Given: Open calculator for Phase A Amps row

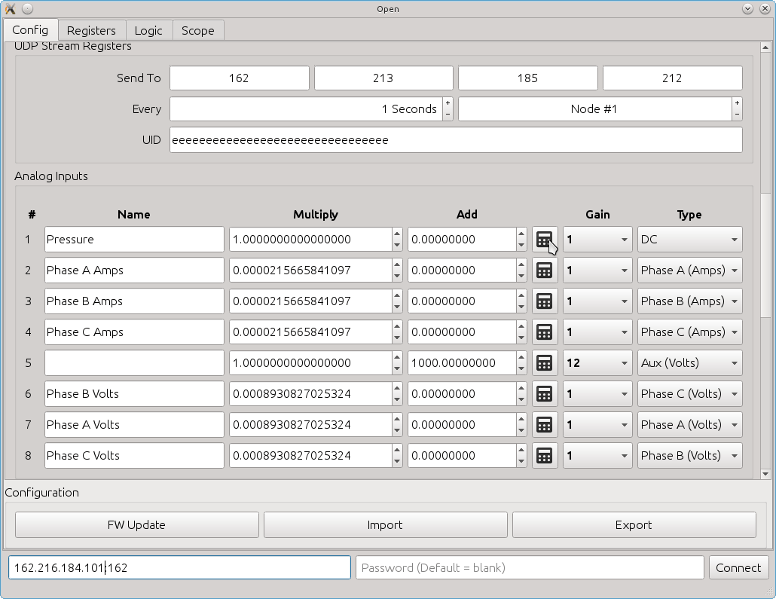Looking at the screenshot, I should (x=545, y=270).
